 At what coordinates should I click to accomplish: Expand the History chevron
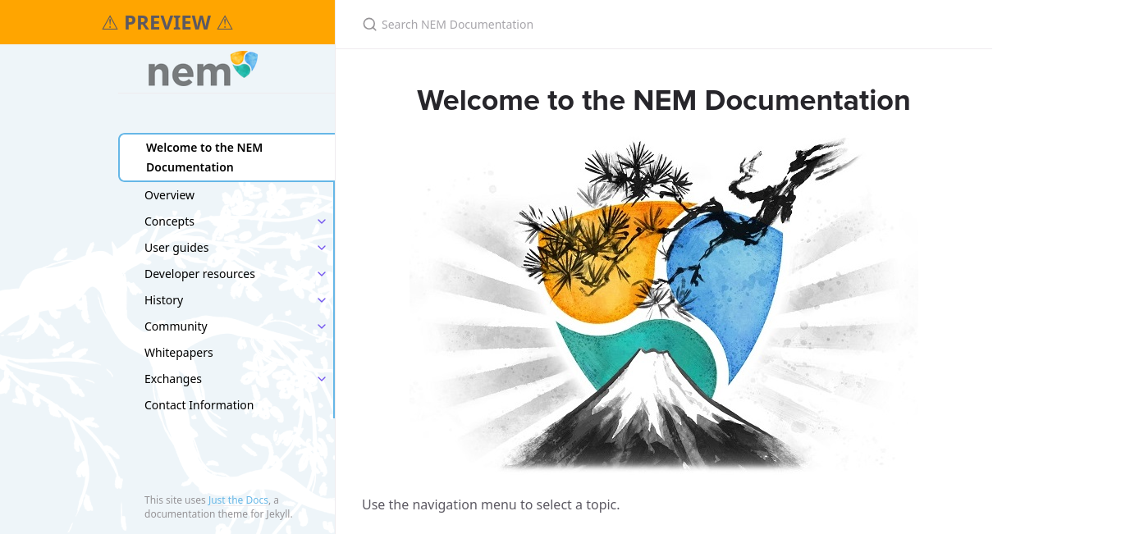(322, 300)
